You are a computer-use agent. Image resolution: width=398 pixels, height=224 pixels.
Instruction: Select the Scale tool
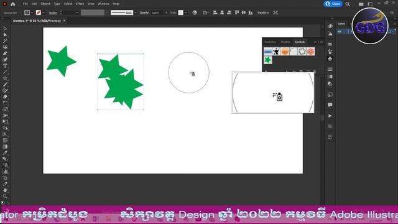tap(5, 110)
